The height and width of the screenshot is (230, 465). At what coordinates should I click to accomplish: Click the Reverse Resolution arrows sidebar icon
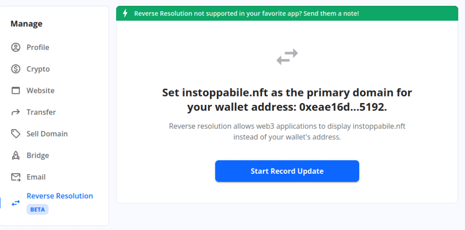[16, 203]
